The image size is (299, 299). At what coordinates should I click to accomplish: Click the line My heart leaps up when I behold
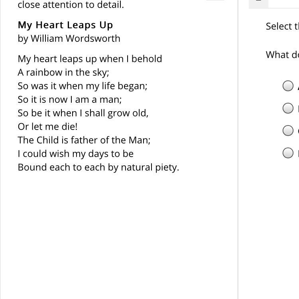(90, 59)
